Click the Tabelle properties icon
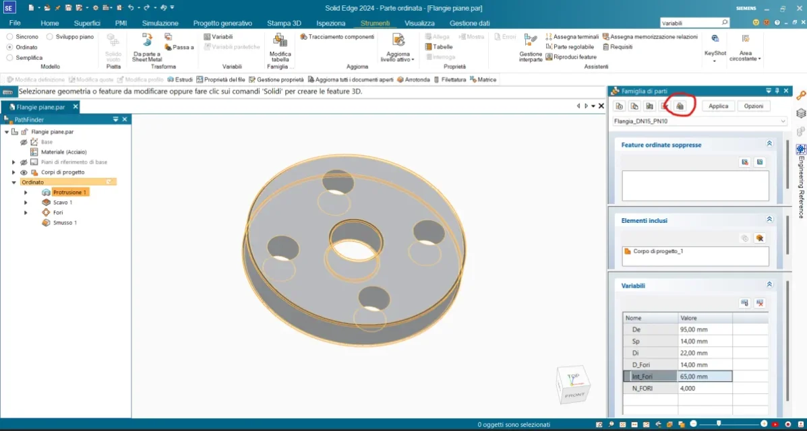807x431 pixels. coord(438,47)
